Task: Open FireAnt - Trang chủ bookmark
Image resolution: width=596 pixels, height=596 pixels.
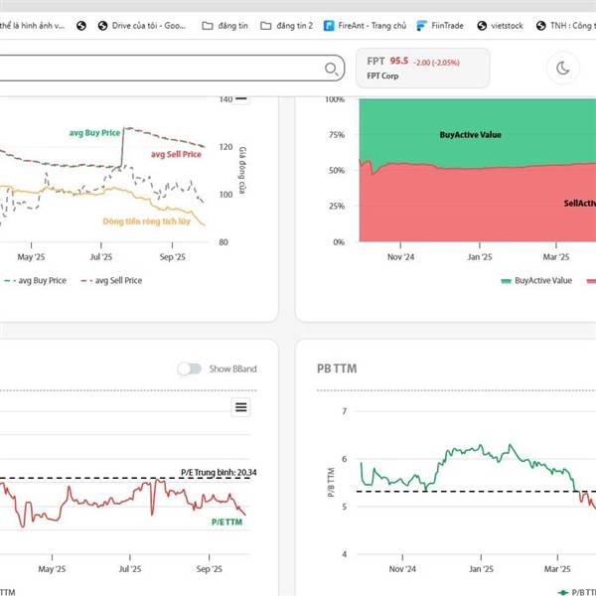Action: click(x=365, y=26)
